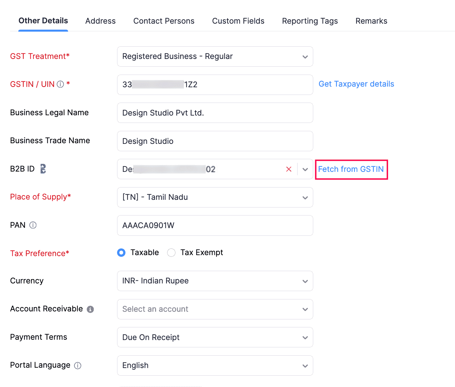
Task: Click the GSTIN / UIN info icon
Action: 60,84
